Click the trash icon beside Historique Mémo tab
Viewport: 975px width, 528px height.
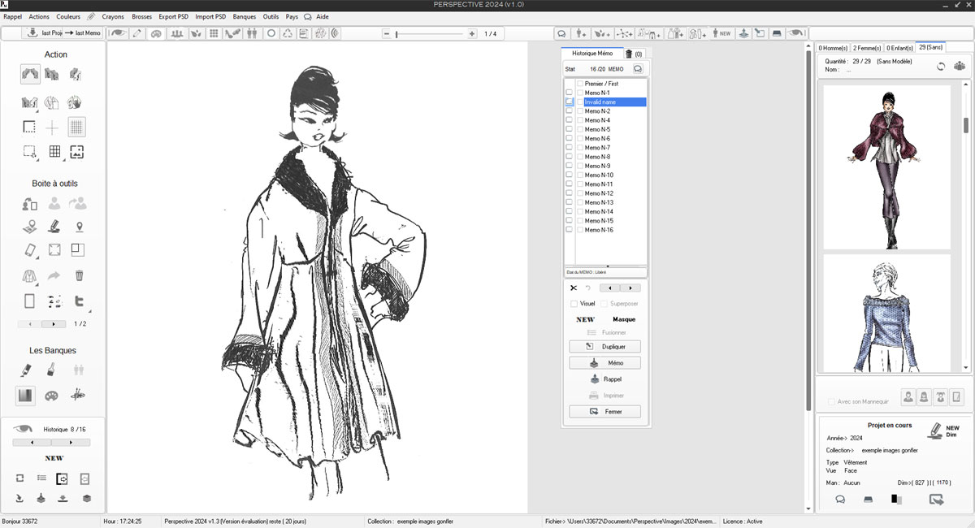pos(629,54)
